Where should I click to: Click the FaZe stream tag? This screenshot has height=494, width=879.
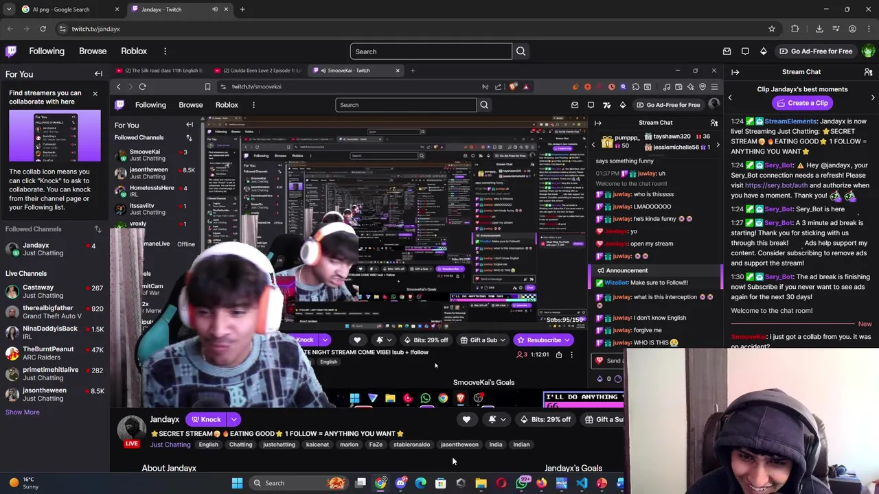pyautogui.click(x=376, y=445)
